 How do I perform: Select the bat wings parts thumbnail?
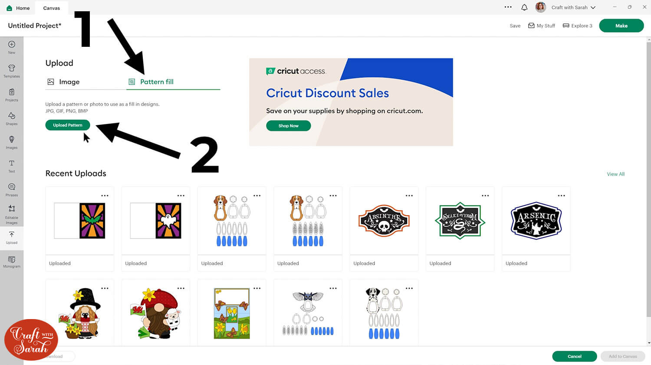click(x=308, y=313)
